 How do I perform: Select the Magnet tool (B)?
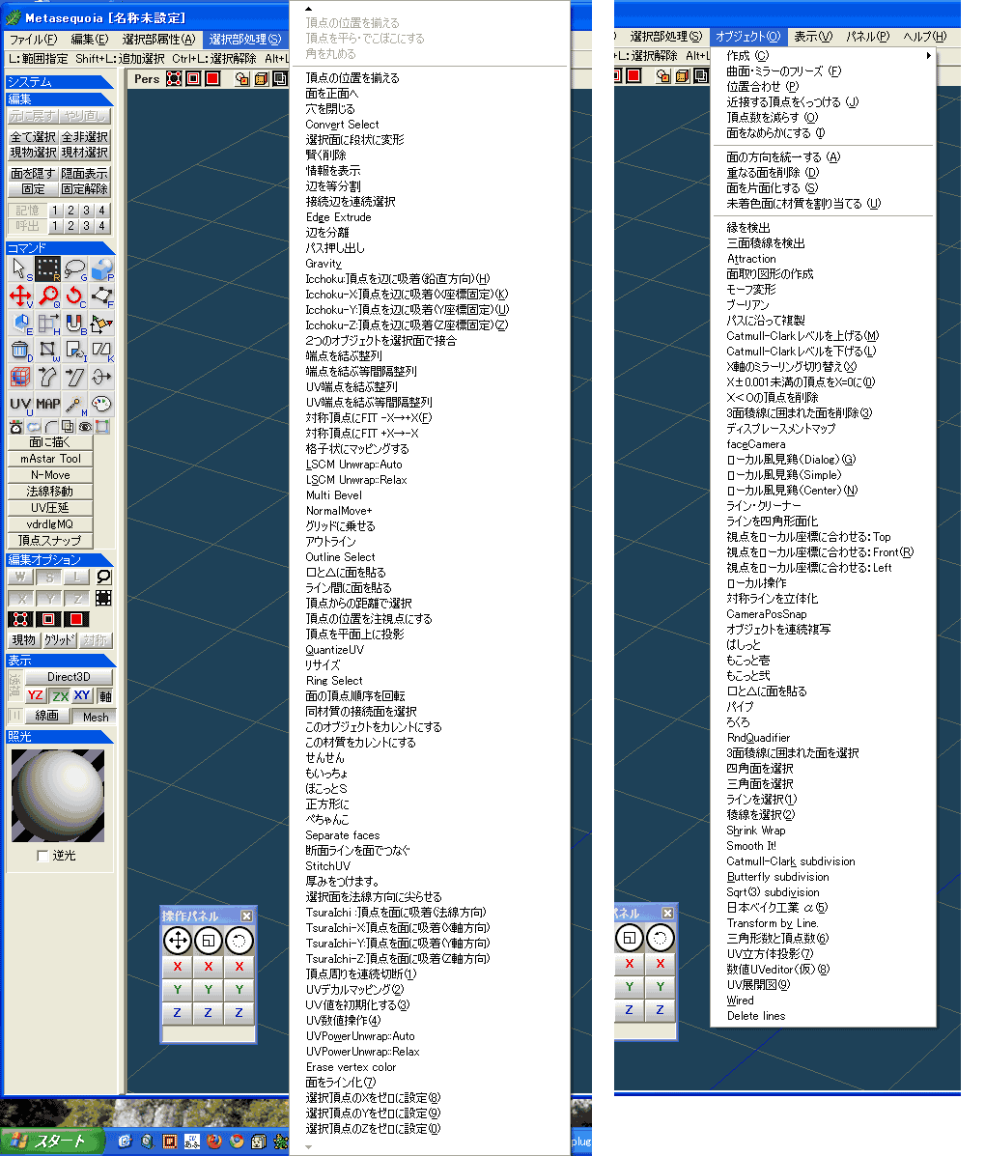pyautogui.click(x=75, y=324)
